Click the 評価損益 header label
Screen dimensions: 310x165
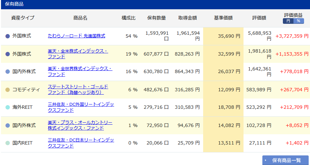click(x=293, y=16)
